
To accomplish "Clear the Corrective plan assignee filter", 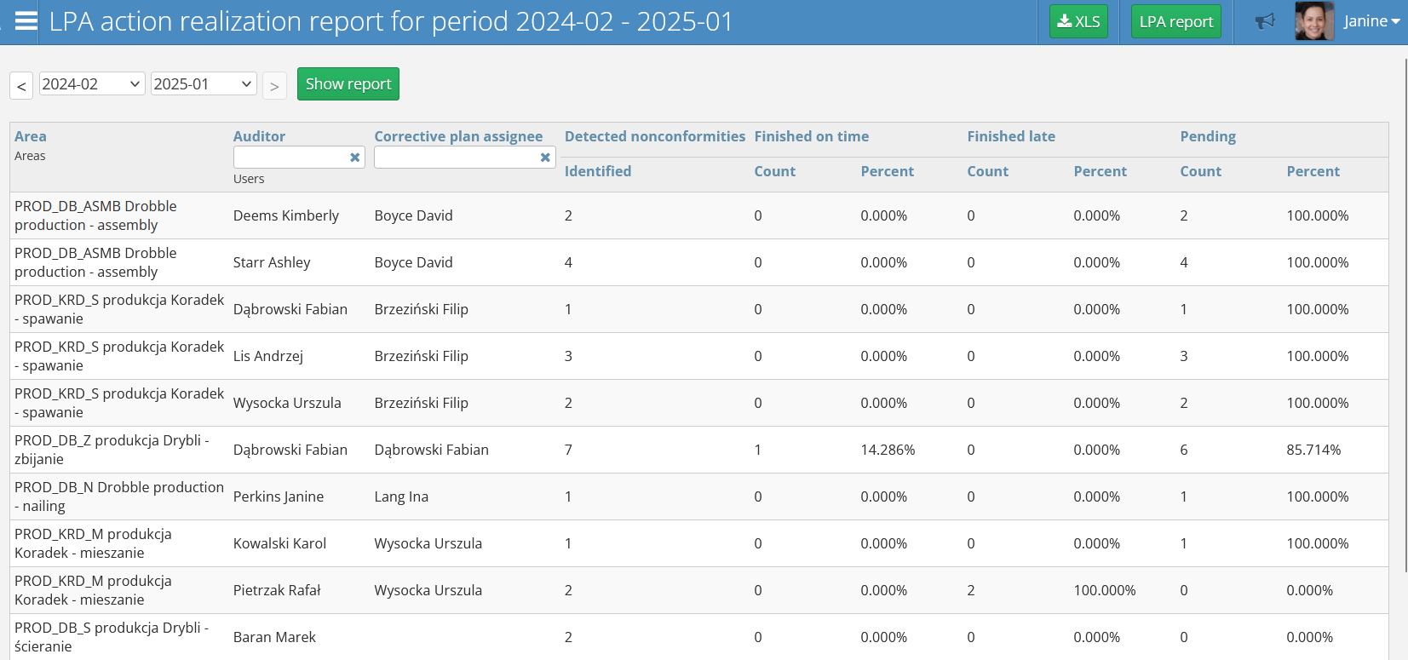I will pyautogui.click(x=545, y=158).
